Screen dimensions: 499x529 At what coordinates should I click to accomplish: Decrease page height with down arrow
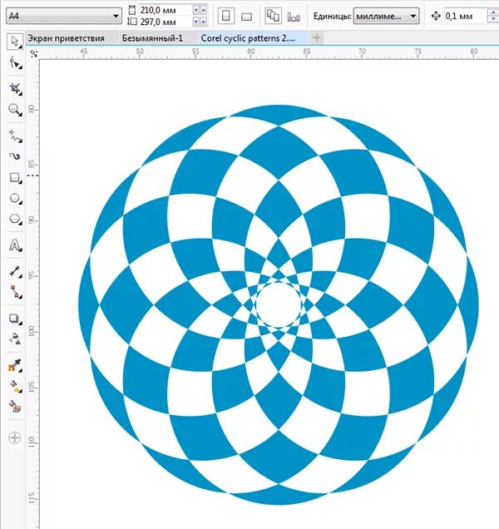click(x=196, y=22)
